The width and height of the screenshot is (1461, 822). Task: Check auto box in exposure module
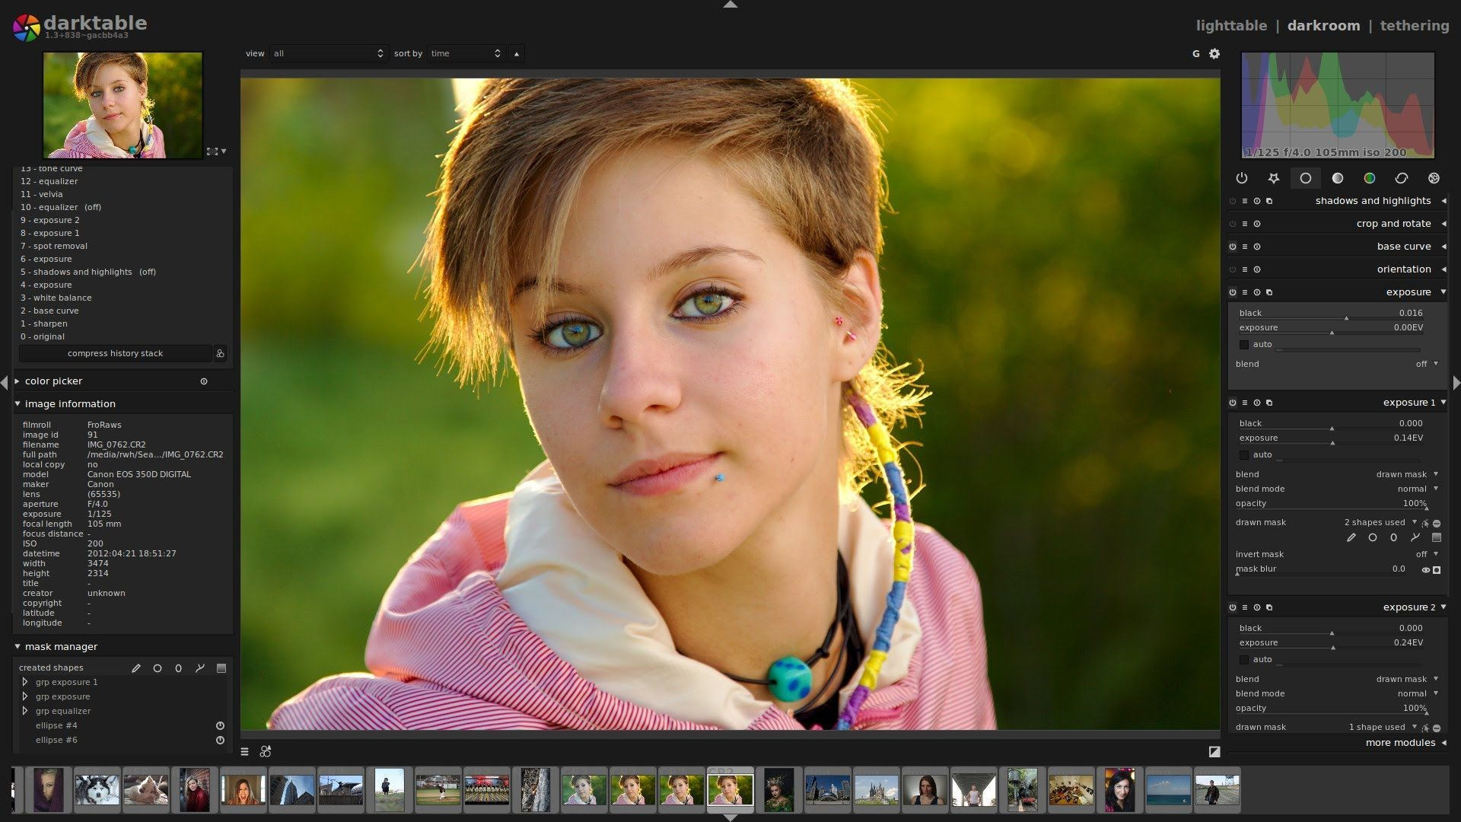coord(1244,345)
